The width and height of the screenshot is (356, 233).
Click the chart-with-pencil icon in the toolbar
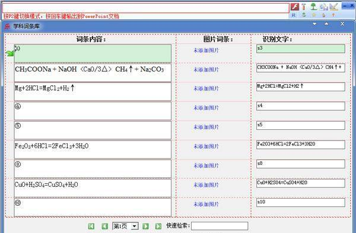pos(333,7)
